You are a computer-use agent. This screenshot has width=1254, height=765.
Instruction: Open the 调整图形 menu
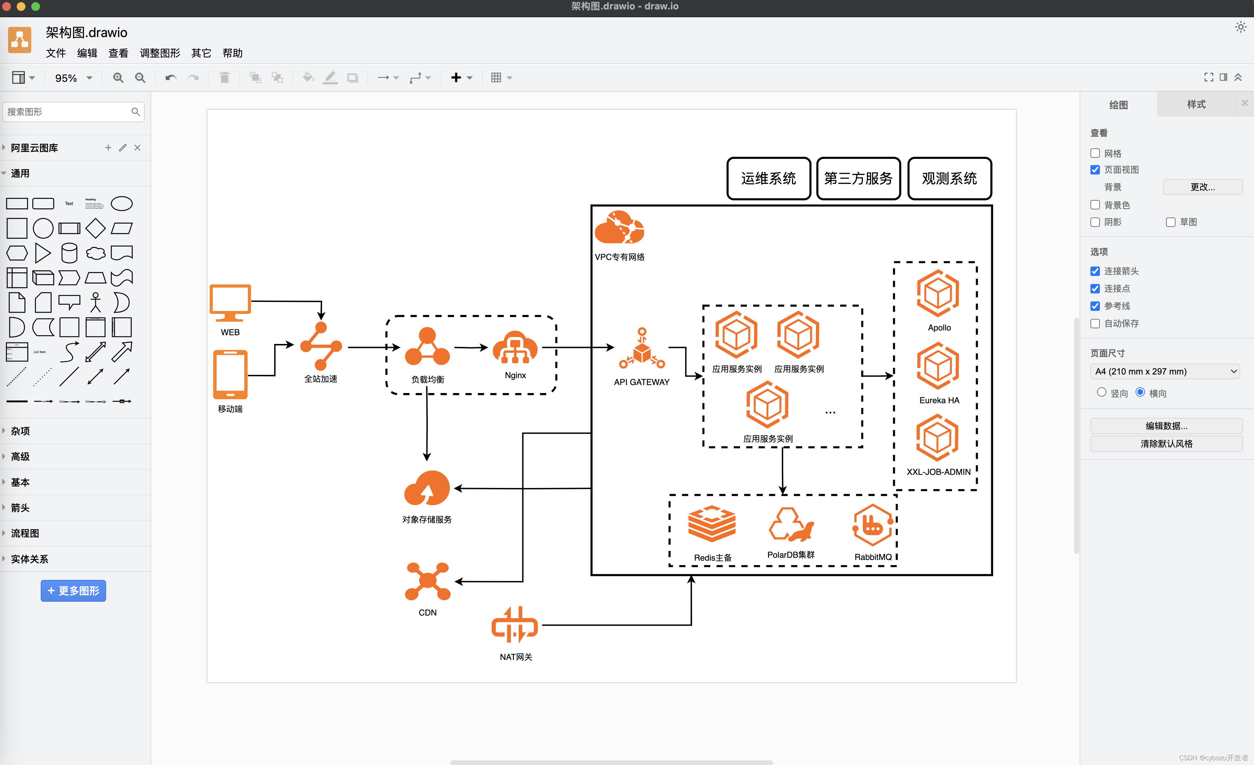click(160, 53)
